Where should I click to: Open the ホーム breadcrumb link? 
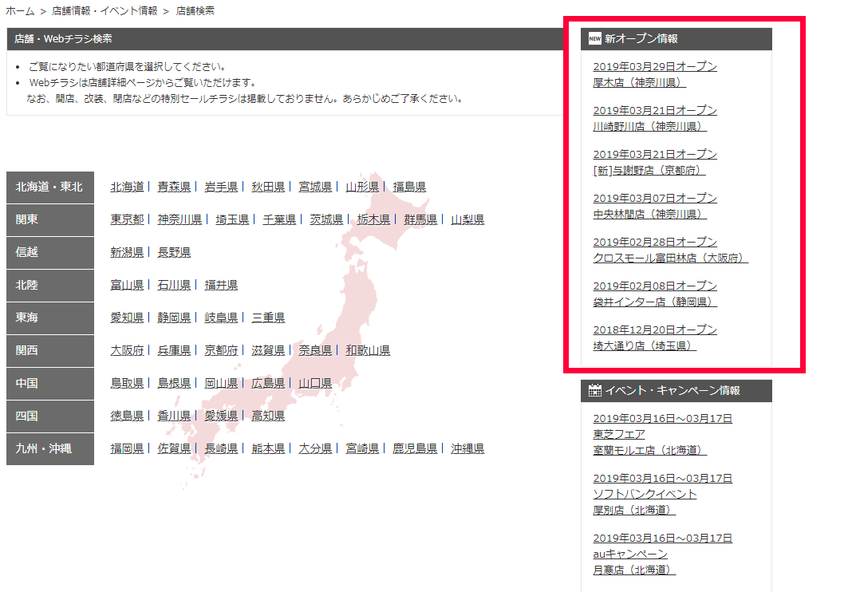(20, 11)
